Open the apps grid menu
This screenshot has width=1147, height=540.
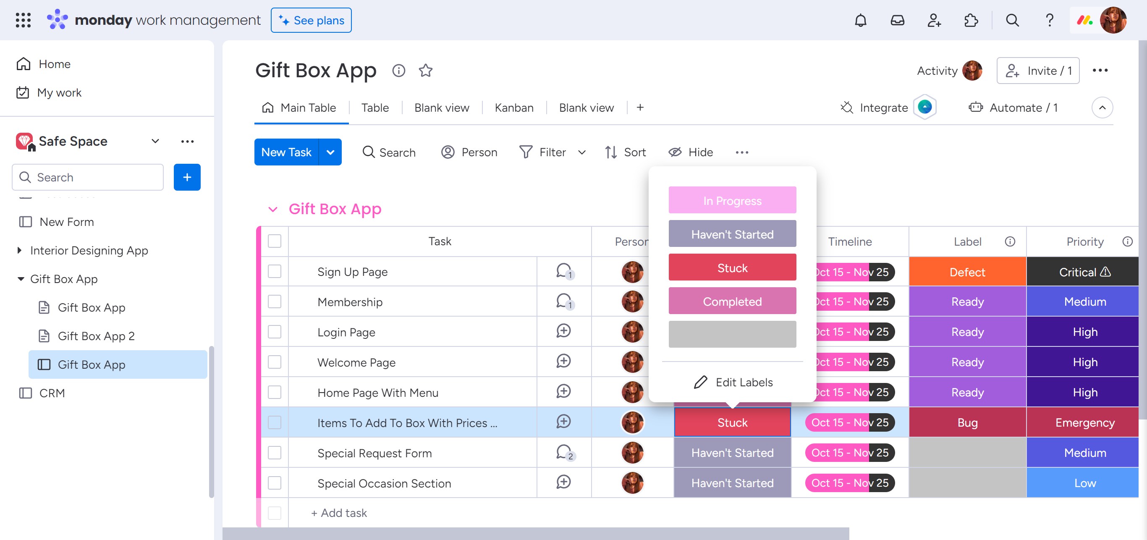point(23,20)
